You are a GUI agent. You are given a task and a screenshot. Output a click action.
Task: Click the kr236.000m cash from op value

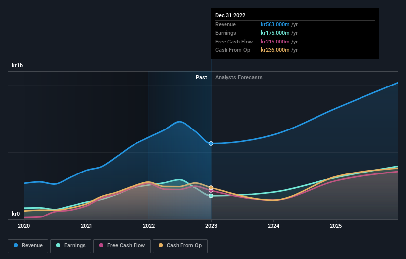(275, 50)
